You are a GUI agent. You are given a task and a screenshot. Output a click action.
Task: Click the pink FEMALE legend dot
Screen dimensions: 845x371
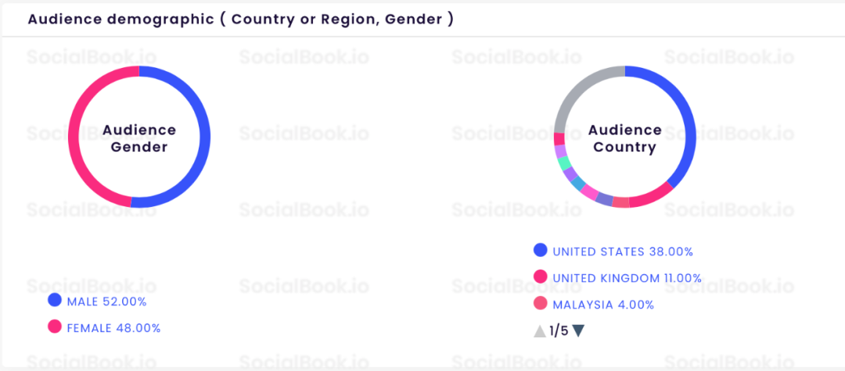click(55, 326)
